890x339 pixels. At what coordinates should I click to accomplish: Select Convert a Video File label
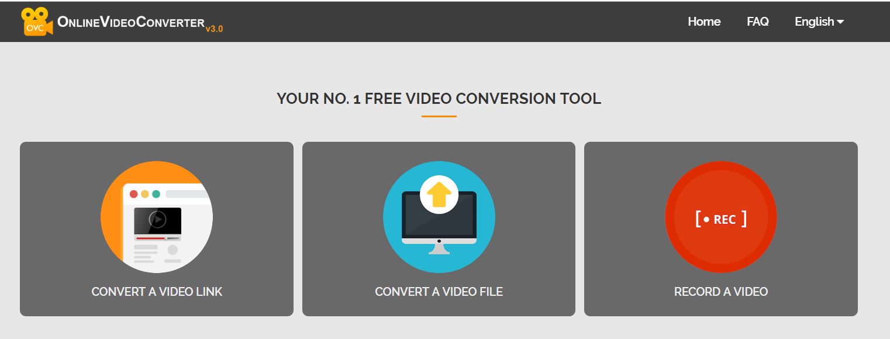[439, 292]
